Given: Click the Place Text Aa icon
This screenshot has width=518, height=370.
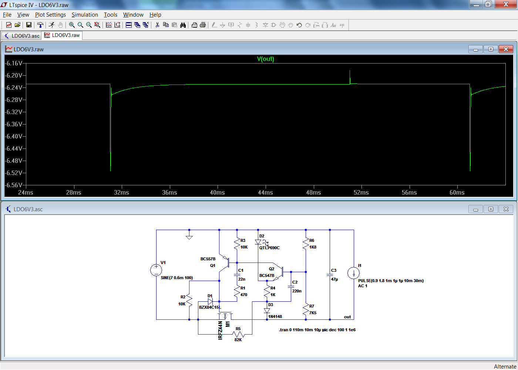Looking at the screenshot, I should [333, 25].
